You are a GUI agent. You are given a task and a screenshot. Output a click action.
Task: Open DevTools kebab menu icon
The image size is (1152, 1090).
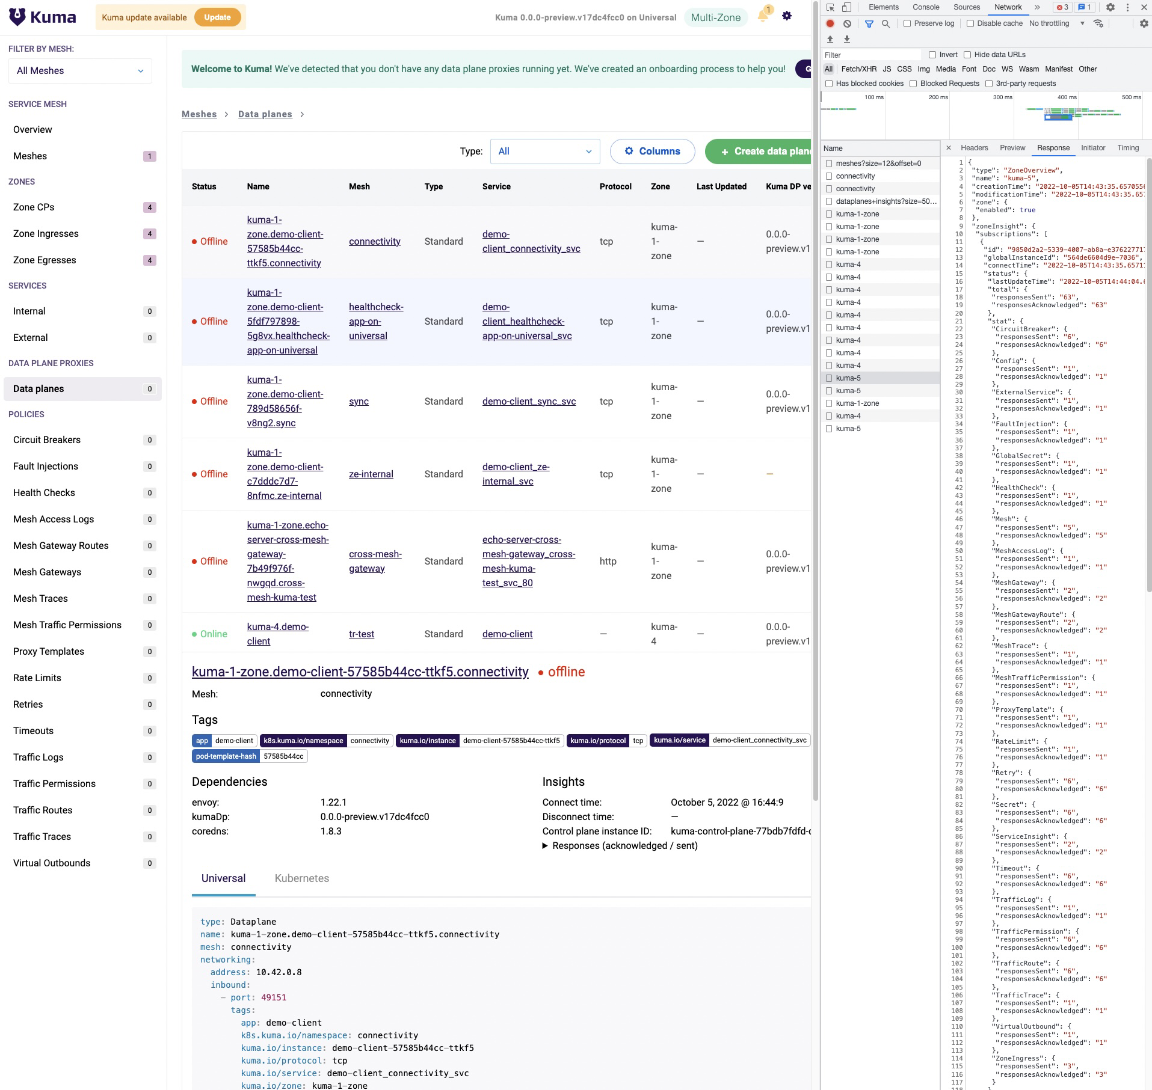(x=1127, y=7)
